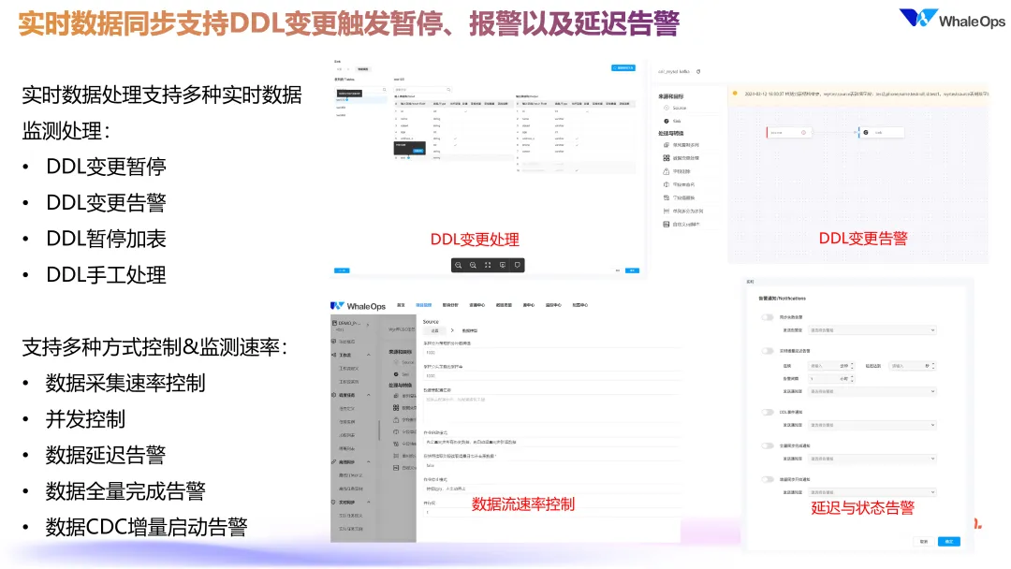The height and width of the screenshot is (569, 1011).
Task: Click zoom in magnifier in floating toolbar
Action: (x=474, y=265)
